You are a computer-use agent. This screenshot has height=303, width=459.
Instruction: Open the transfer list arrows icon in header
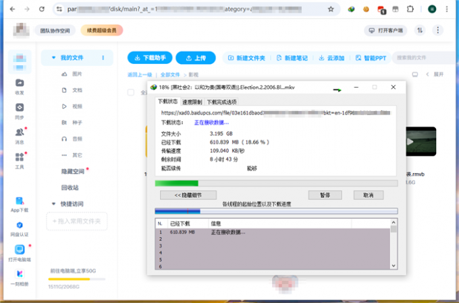tap(420, 30)
